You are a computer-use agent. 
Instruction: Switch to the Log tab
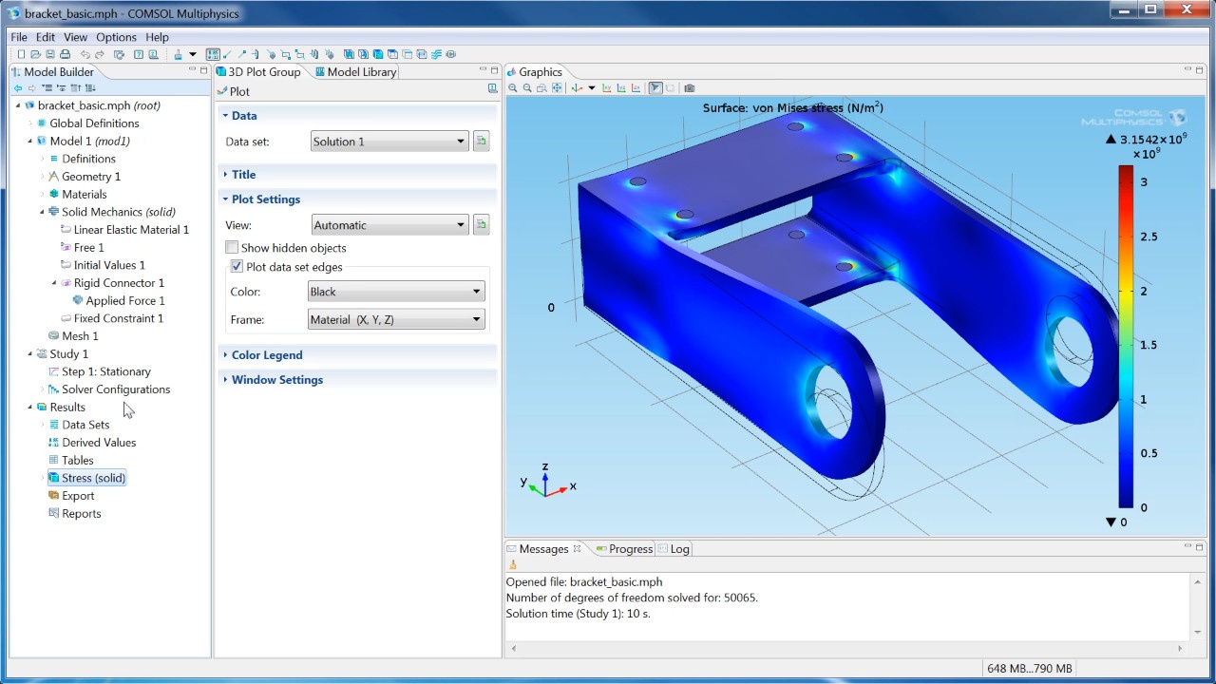click(674, 548)
